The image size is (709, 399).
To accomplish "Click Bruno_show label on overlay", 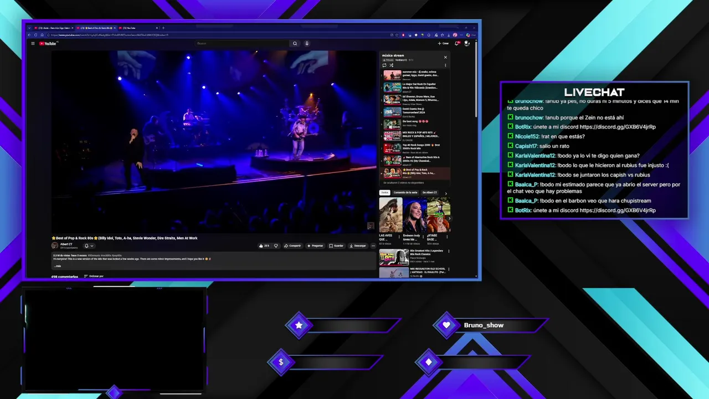I will pos(484,325).
